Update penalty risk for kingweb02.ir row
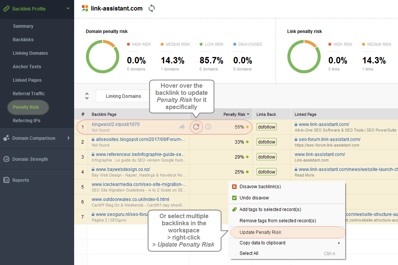The height and width of the screenshot is (265, 398). [x=196, y=127]
